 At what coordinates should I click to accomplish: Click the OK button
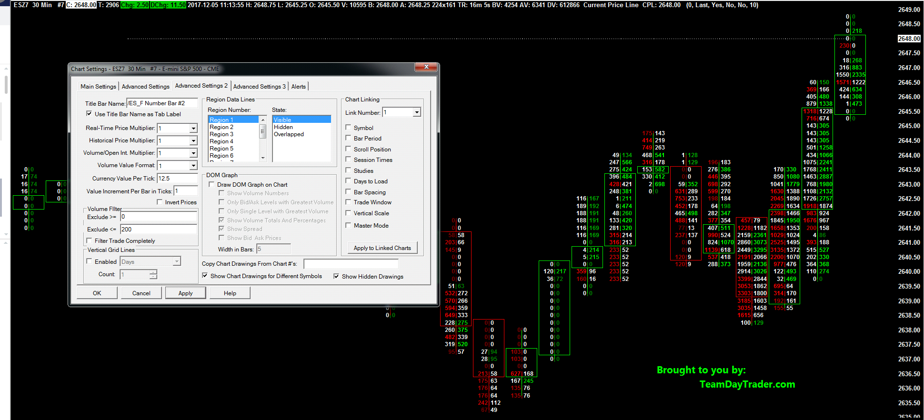pos(97,293)
